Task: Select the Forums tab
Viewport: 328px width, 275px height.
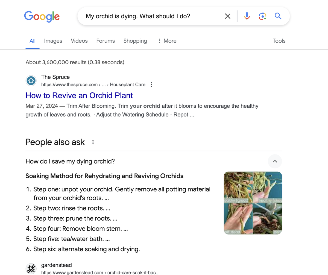Action: tap(106, 41)
